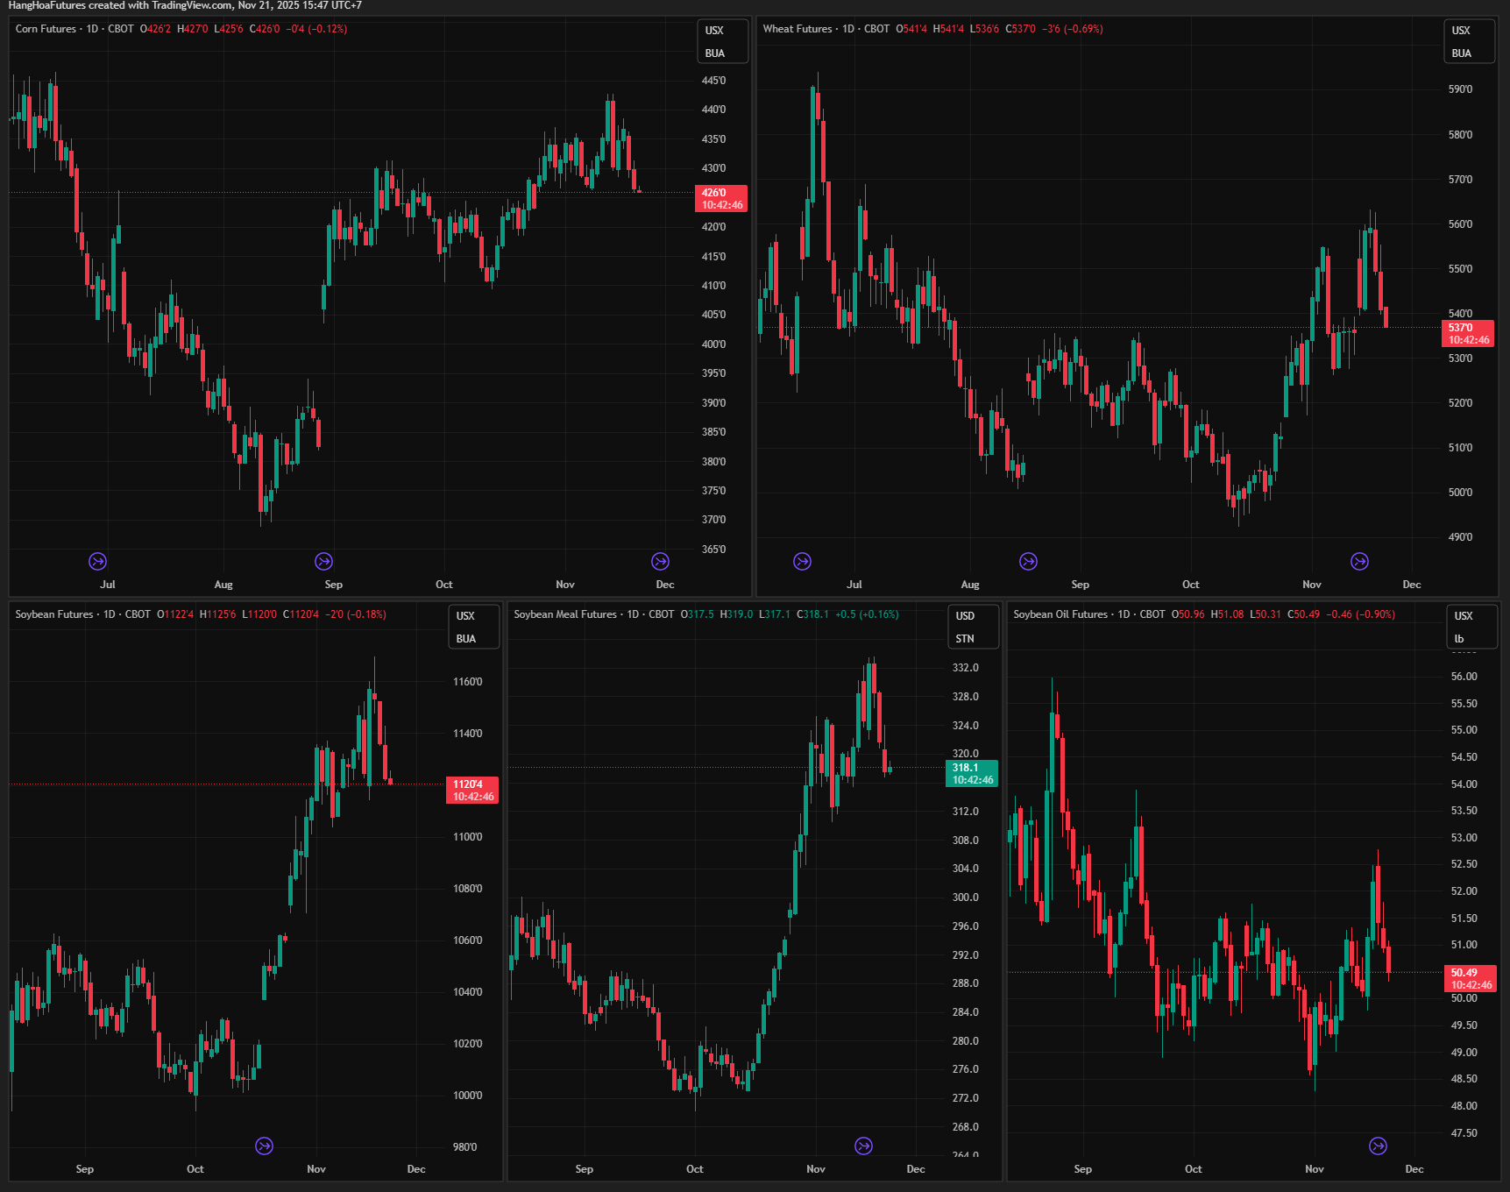Open the lb unit selector on Soybean Oil chart
Screen dimensions: 1510x1192
1459,639
